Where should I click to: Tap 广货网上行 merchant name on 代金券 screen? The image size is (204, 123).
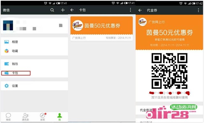pyautogui.click(x=157, y=22)
